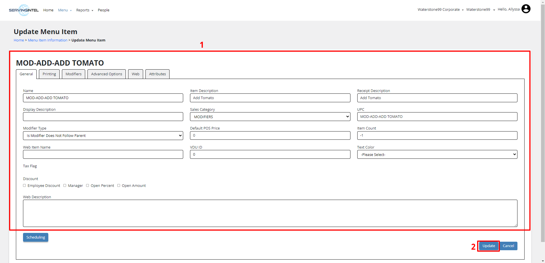The width and height of the screenshot is (545, 263).
Task: Expand the Sales Category dropdown
Action: coord(270,117)
